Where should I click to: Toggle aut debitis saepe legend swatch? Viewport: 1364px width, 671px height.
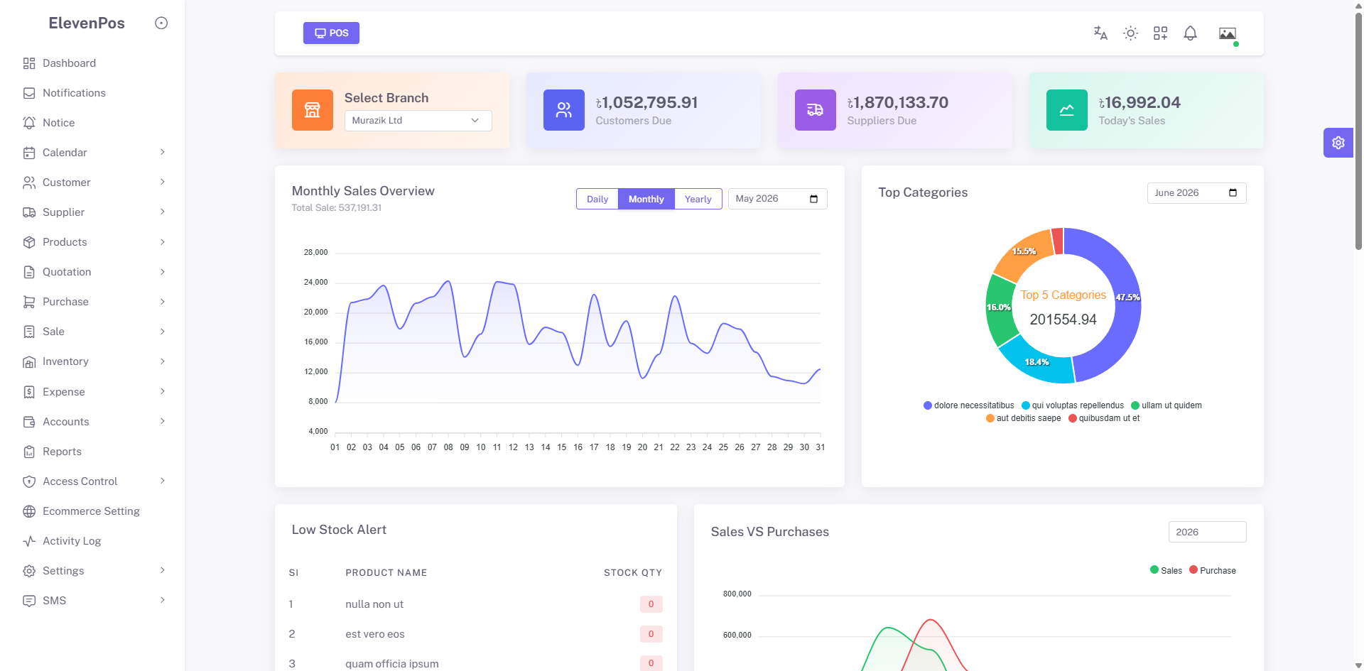[x=990, y=418]
